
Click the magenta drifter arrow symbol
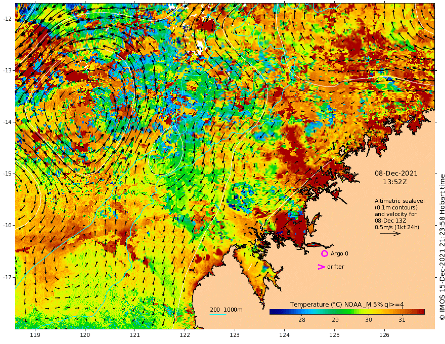click(x=321, y=267)
